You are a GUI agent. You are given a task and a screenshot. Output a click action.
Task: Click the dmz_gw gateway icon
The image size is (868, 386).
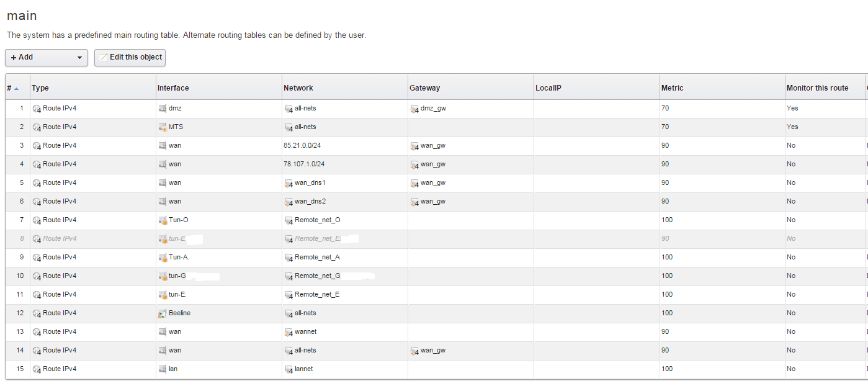coord(414,109)
